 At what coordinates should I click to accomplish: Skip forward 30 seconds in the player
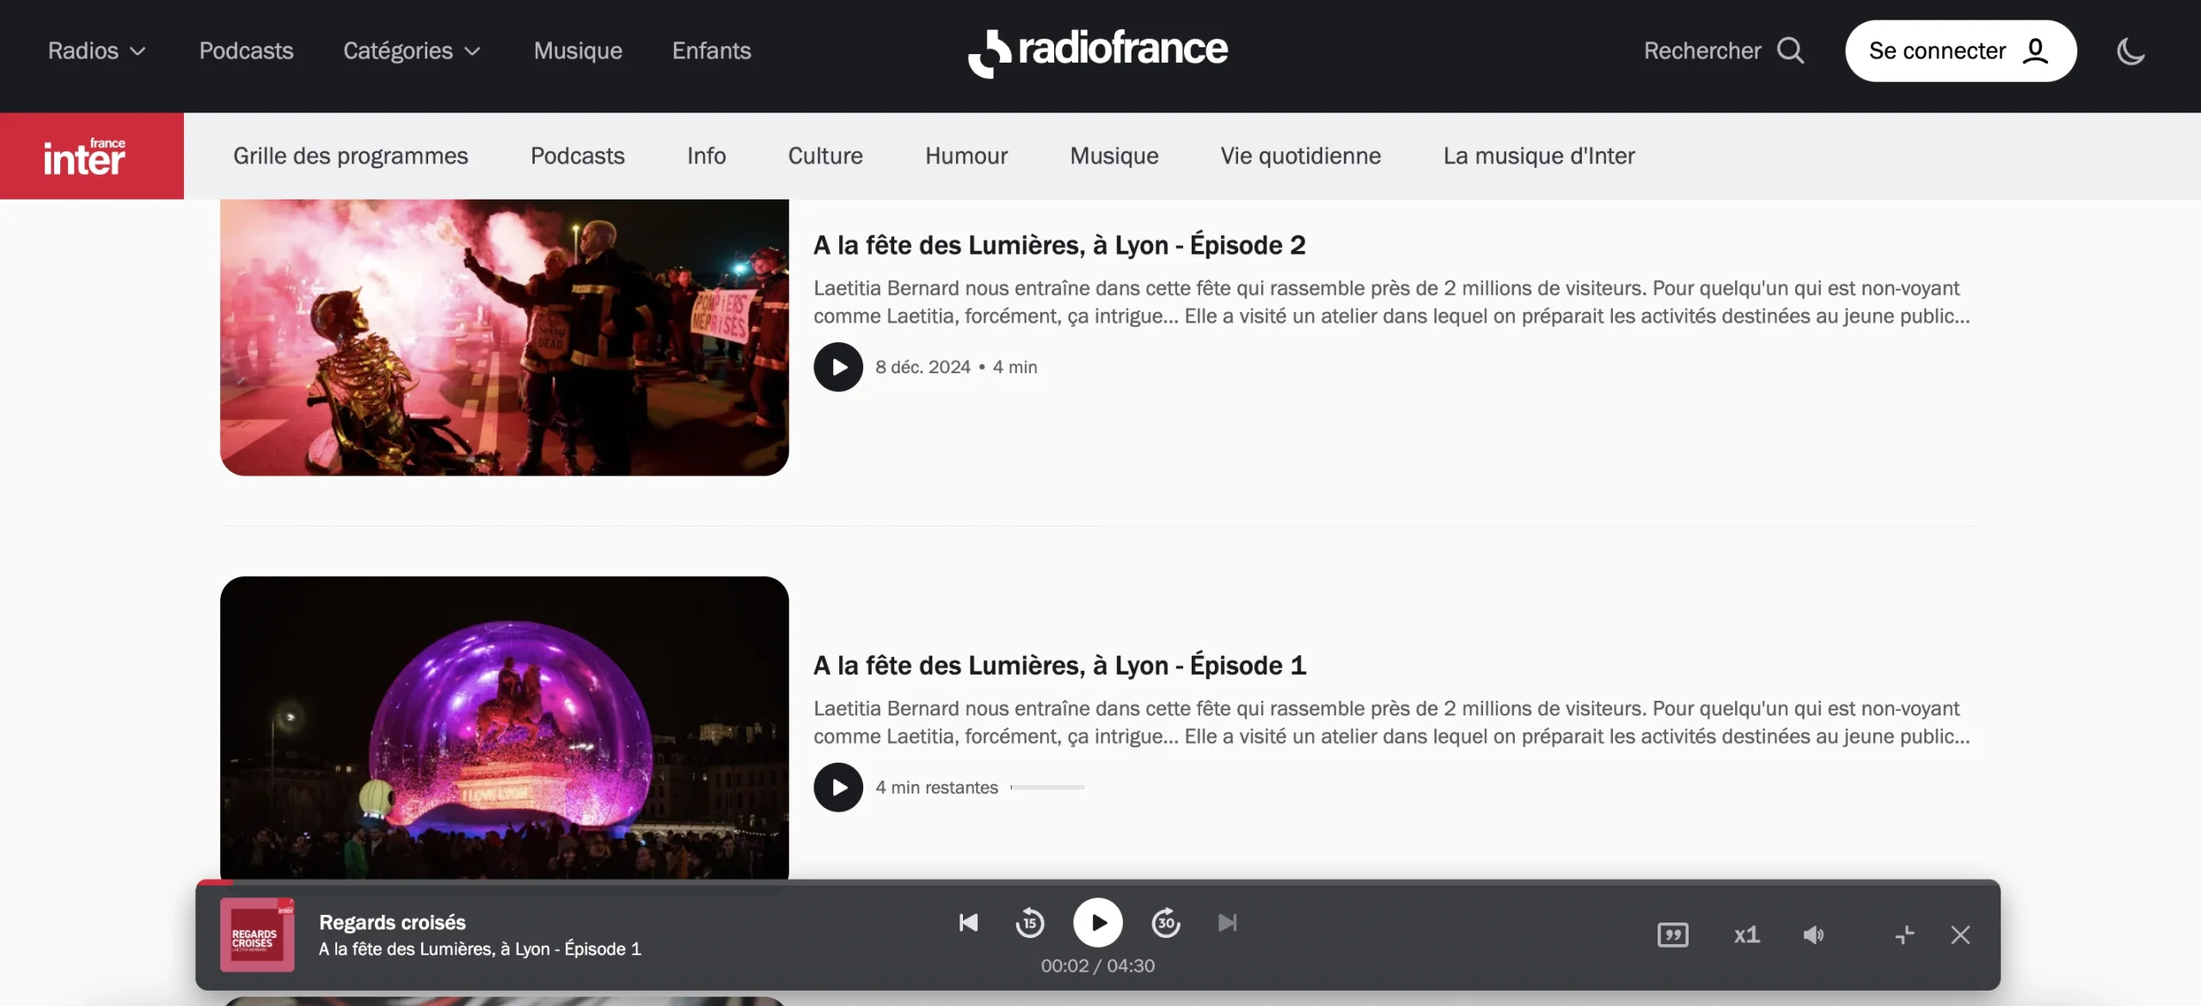click(1166, 923)
